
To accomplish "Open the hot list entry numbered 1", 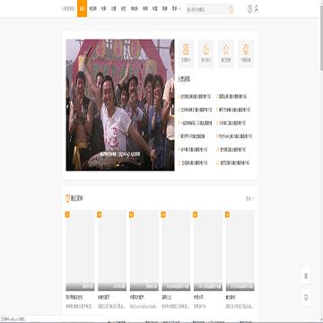I will click(195, 97).
